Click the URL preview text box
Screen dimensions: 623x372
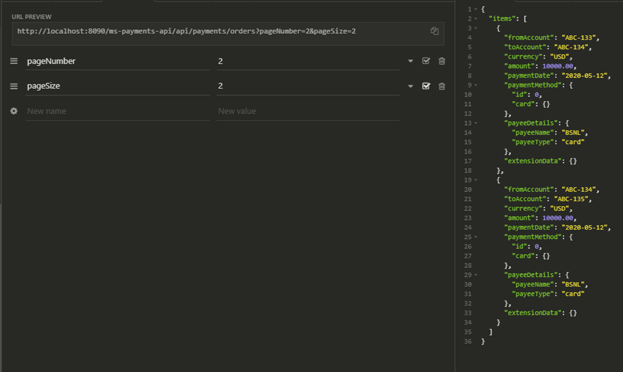click(217, 31)
